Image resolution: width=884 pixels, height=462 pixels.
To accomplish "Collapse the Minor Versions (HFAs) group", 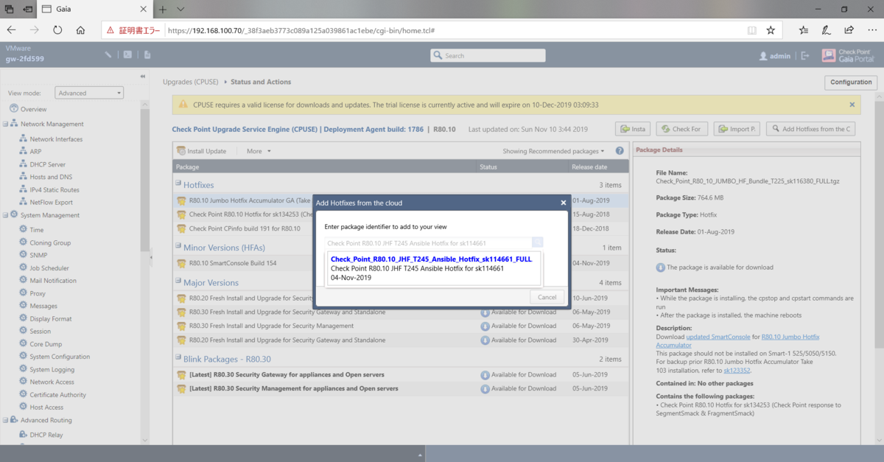I will pyautogui.click(x=178, y=246).
